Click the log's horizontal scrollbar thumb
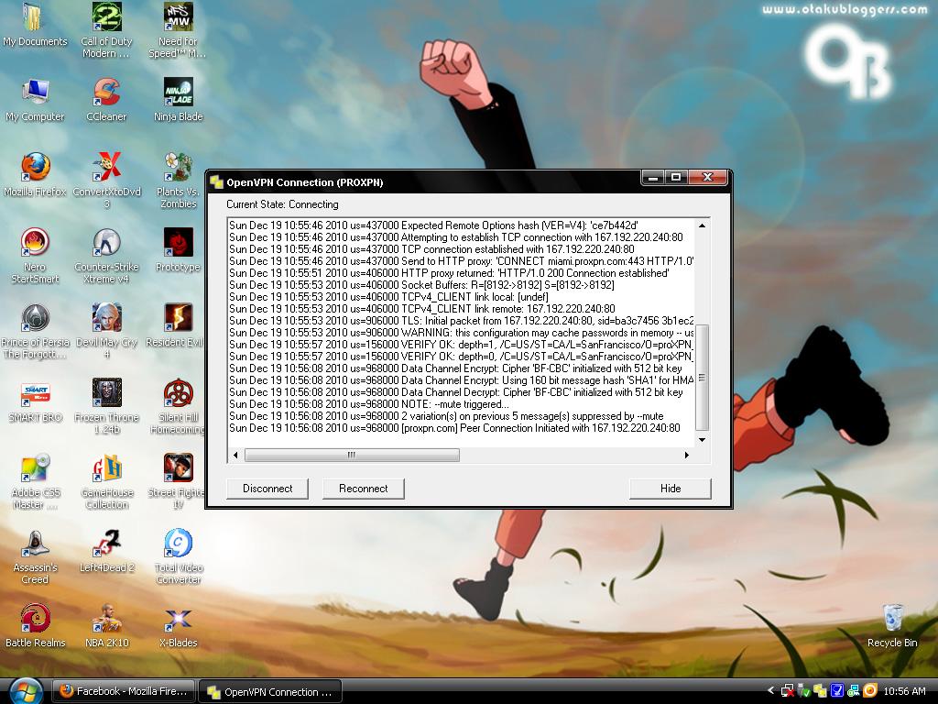Screen dimensions: 938x704 [352, 455]
